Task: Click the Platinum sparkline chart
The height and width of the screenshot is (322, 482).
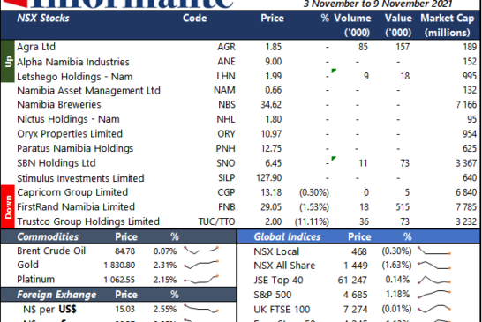Action: point(201,279)
